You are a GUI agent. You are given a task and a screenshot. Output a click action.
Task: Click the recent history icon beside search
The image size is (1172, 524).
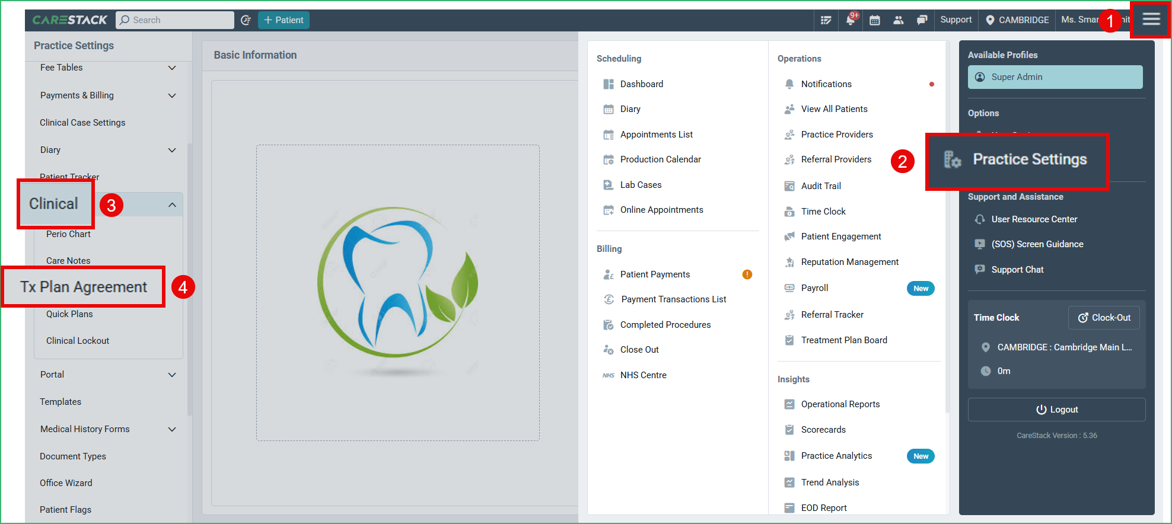click(x=246, y=20)
